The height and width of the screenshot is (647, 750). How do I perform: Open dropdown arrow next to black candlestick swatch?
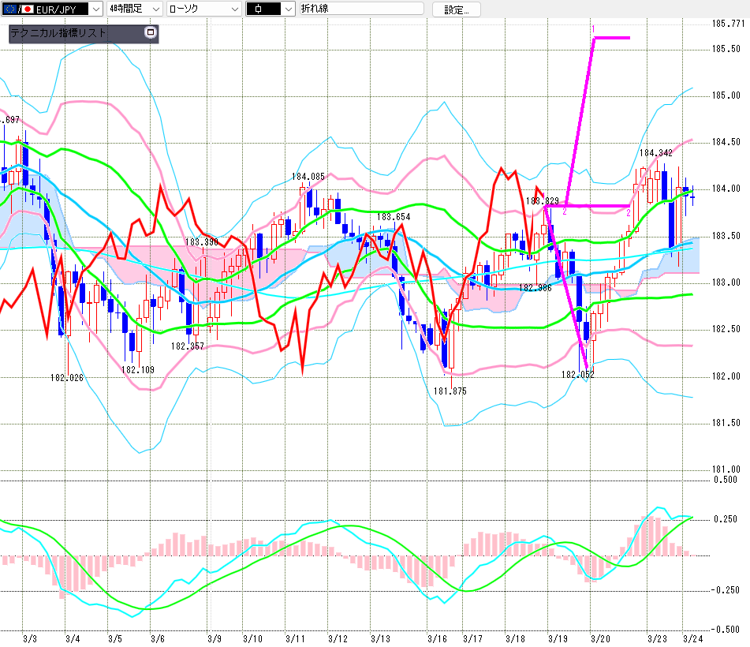[286, 9]
